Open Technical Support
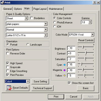This screenshot has height=101, width=101. pos(42,88)
